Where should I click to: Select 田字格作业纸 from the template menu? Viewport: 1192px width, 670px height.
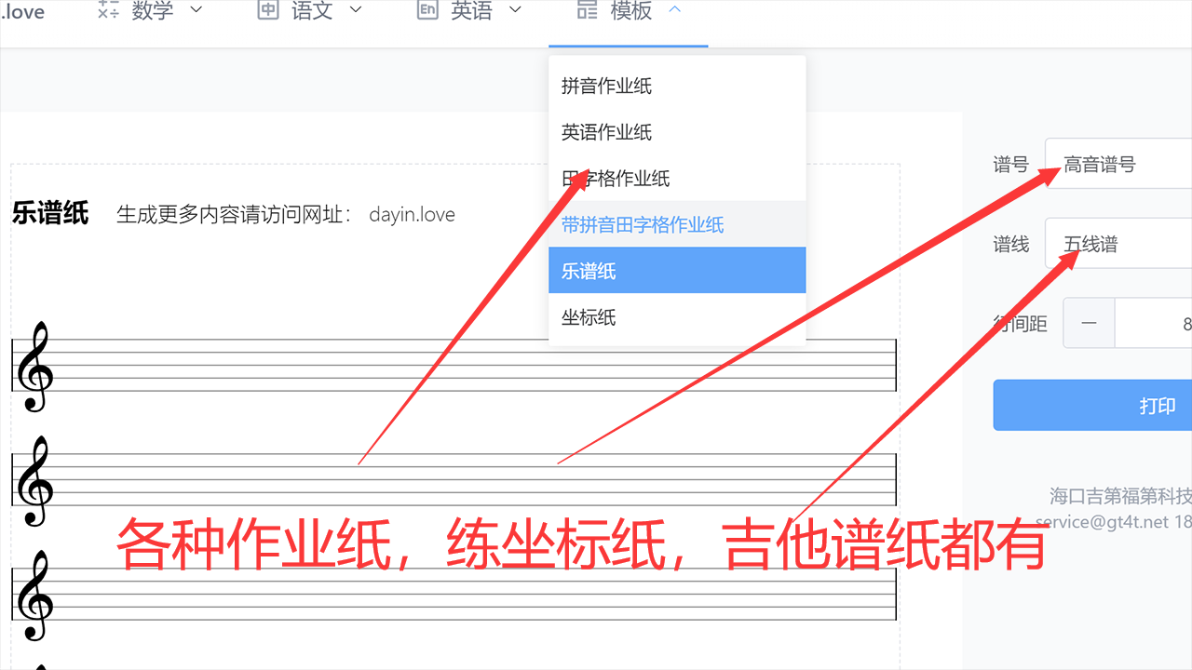pos(616,179)
